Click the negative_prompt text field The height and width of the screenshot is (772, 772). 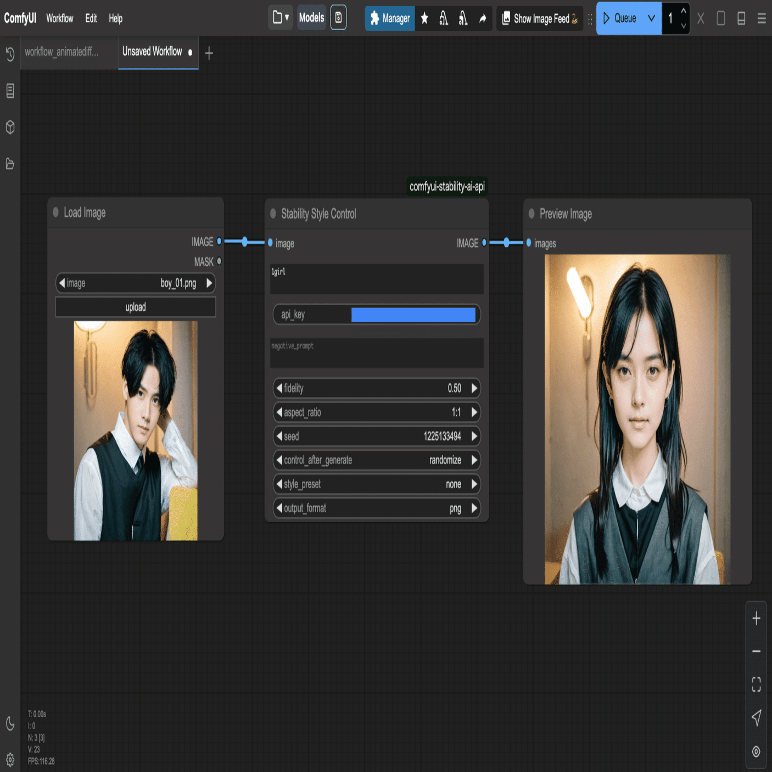[x=377, y=353]
